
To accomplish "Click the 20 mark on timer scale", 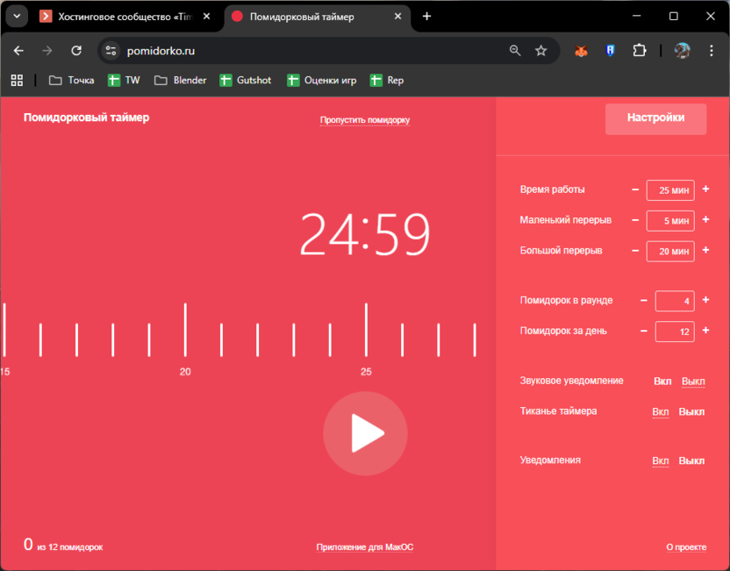I will 185,371.
